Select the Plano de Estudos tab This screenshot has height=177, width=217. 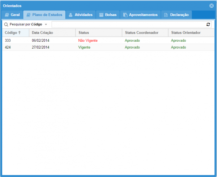pyautogui.click(x=44, y=15)
